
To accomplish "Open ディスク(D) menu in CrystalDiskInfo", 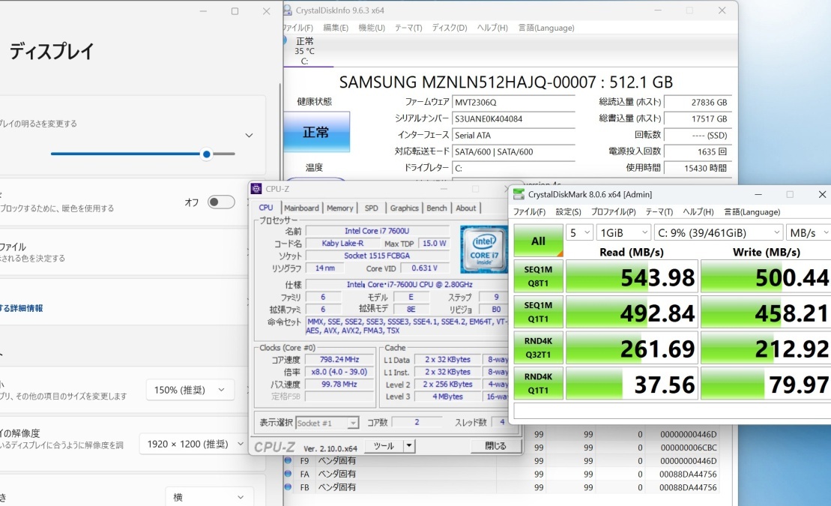I will pyautogui.click(x=450, y=28).
